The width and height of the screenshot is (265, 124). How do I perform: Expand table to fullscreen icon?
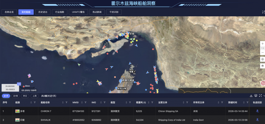(260, 96)
